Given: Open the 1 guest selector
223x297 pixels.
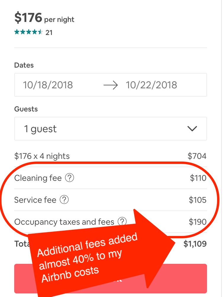Looking at the screenshot, I should click(x=111, y=129).
